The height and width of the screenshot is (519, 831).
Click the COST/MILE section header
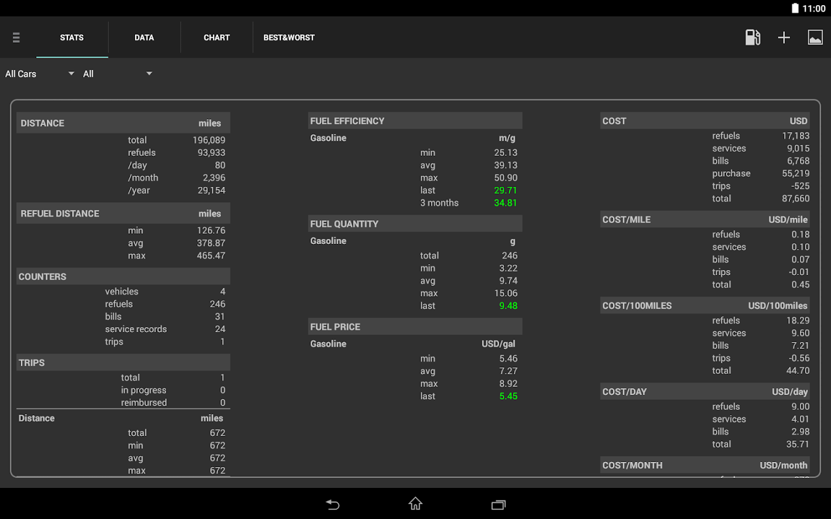[x=705, y=219]
